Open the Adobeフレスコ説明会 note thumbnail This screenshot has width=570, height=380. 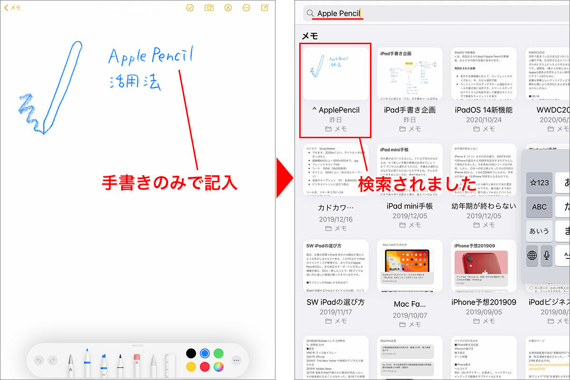point(336,358)
